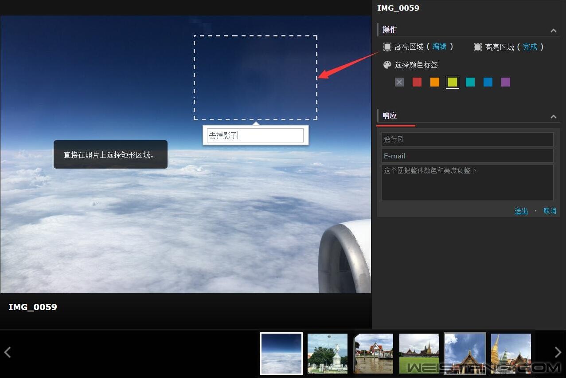
Task: Click 取消 to cancel the response
Action: pos(550,211)
